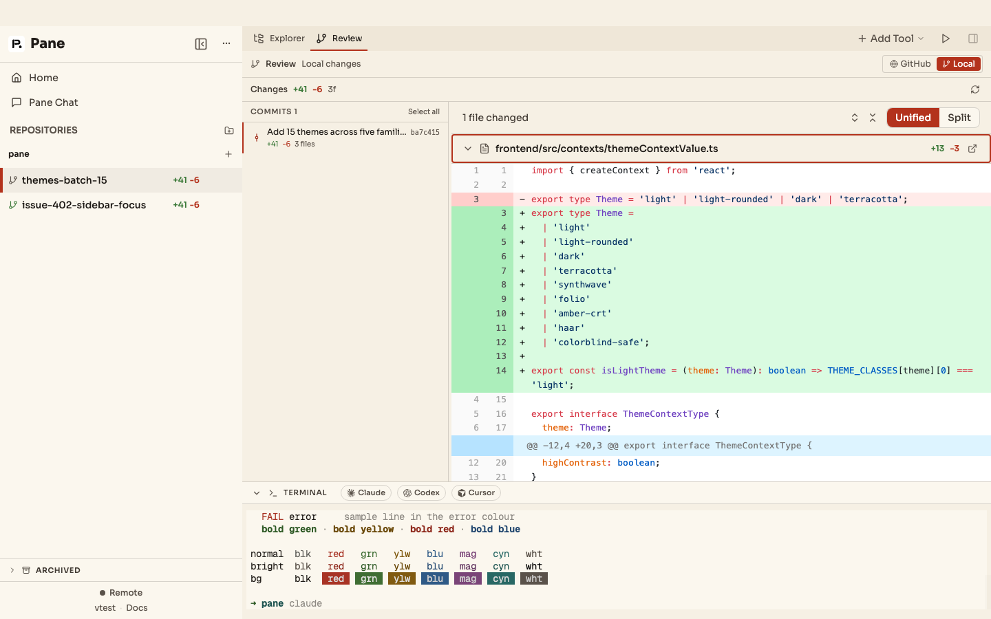Expand the hidden lines hunk header

coord(721,446)
